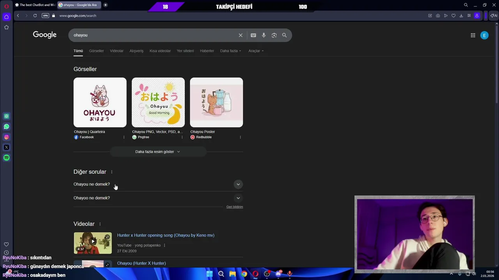Play the 4:37 Hunter x Hunter video thumbnail
This screenshot has width=499, height=280.
point(93,243)
